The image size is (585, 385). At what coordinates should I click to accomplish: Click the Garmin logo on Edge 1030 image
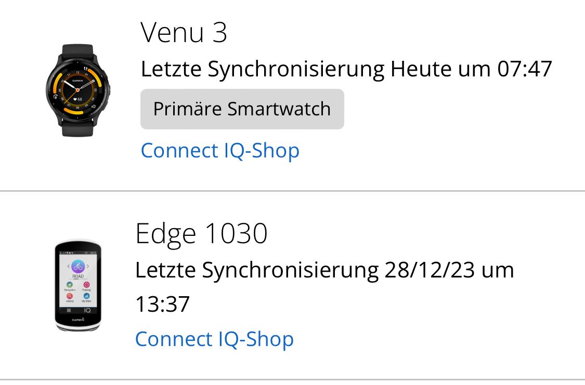(x=78, y=320)
